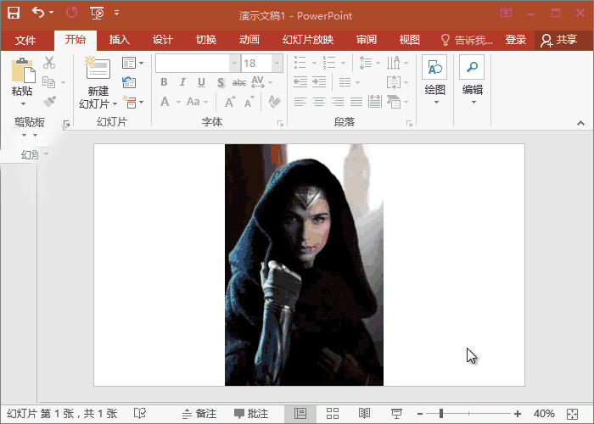Click Convert to SmartArt icon
The height and width of the screenshot is (424, 594).
point(394,102)
